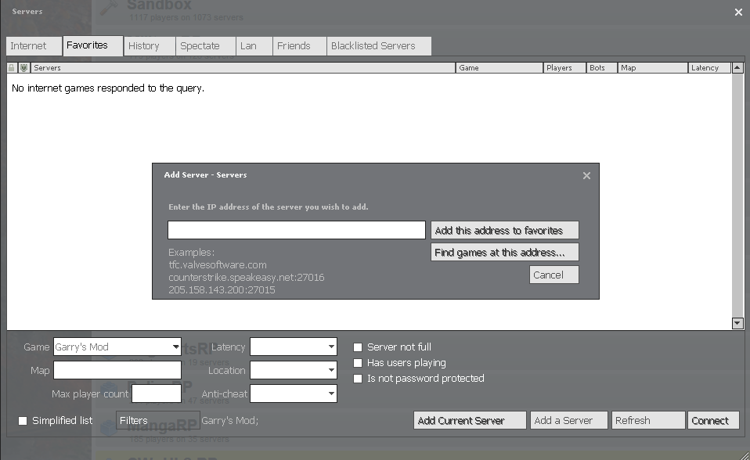Close the Add Server dialog
The width and height of the screenshot is (750, 460).
586,176
